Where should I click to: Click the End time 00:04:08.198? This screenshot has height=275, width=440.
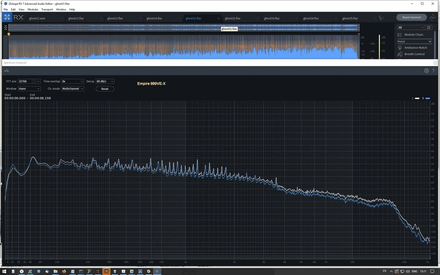coord(40,98)
